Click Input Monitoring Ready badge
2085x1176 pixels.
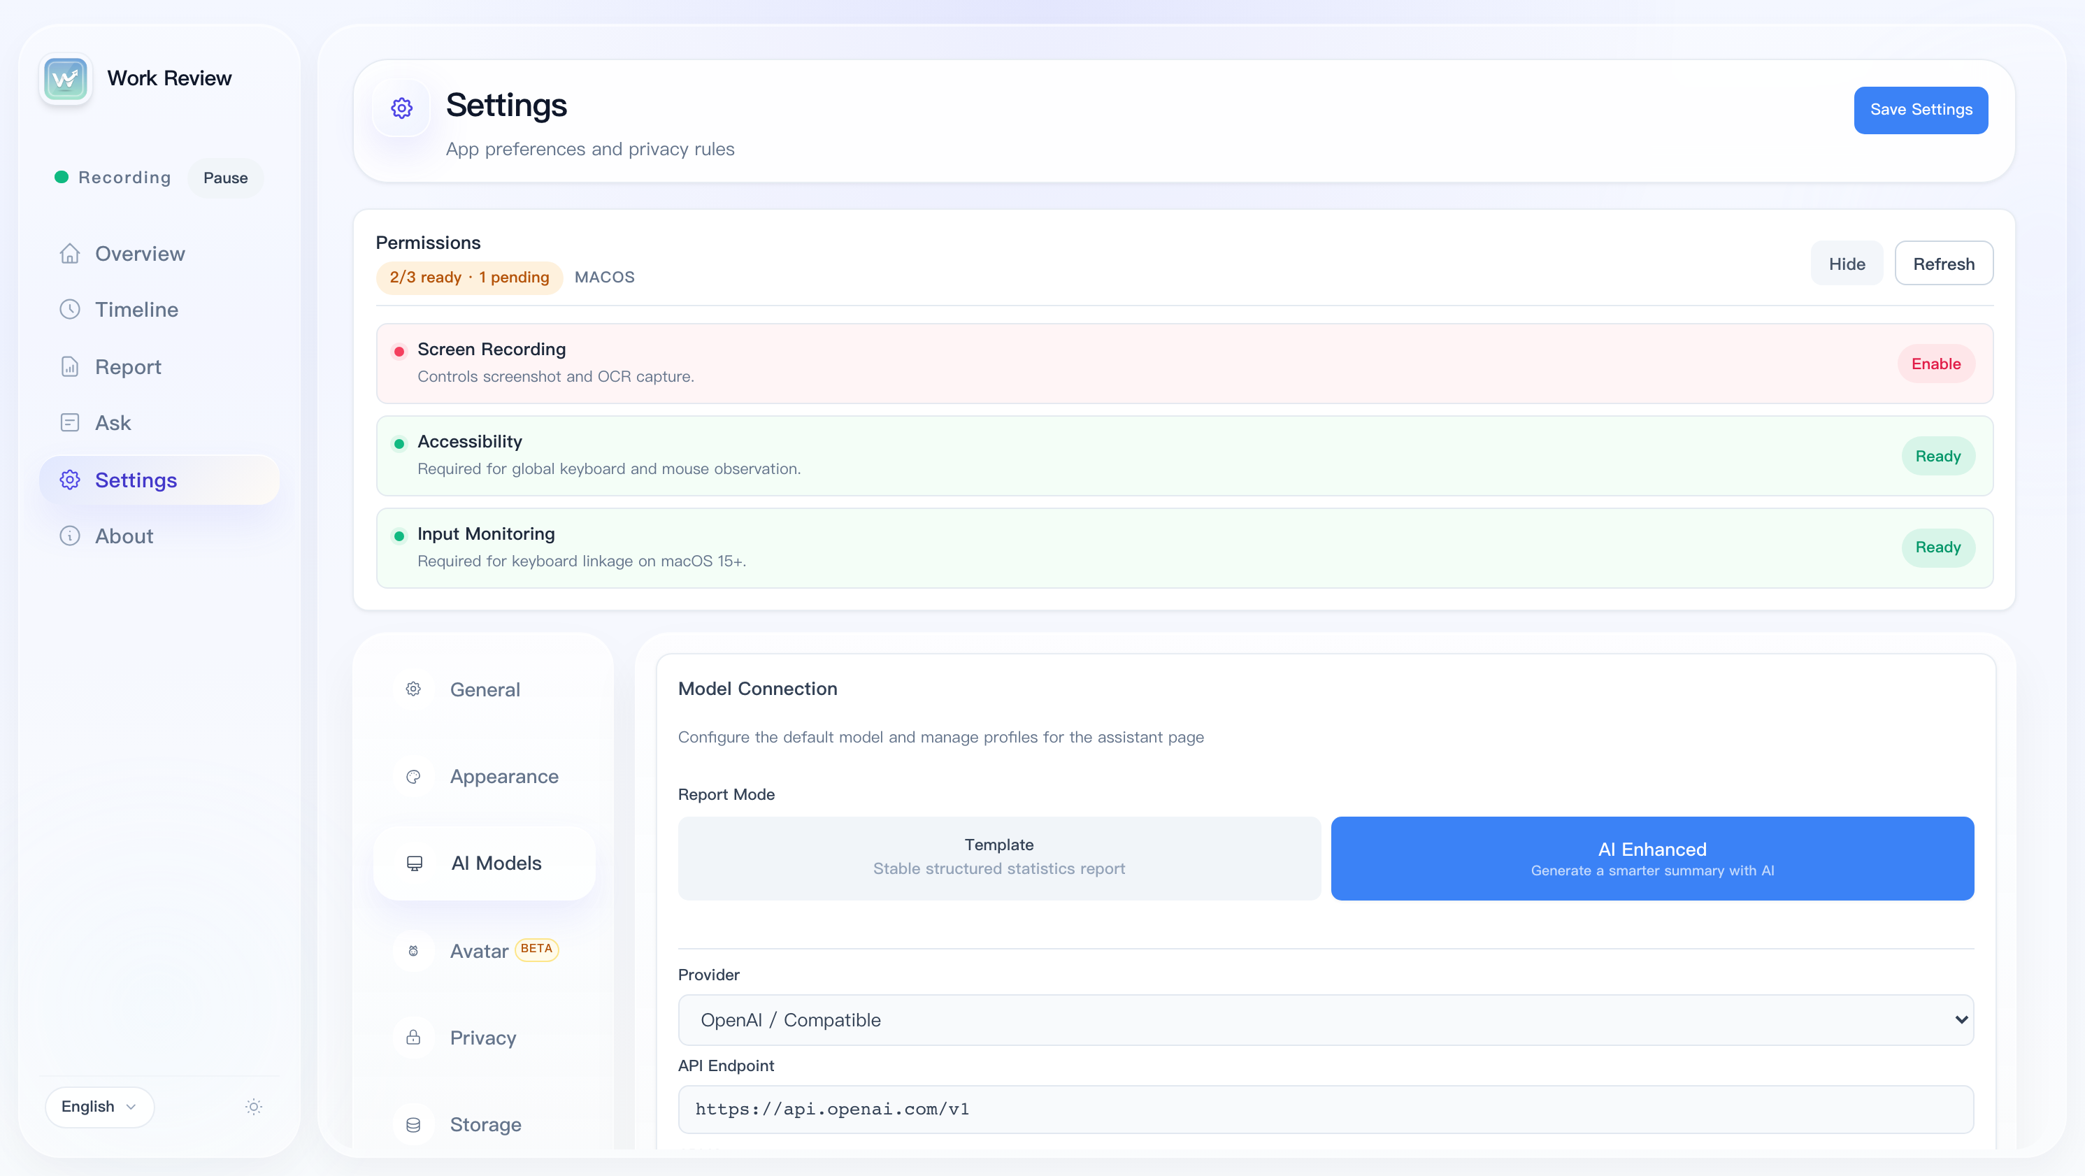[x=1937, y=548]
